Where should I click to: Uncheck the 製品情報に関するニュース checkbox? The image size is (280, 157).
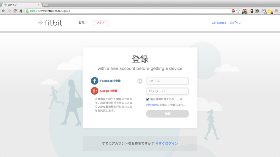(x=147, y=99)
